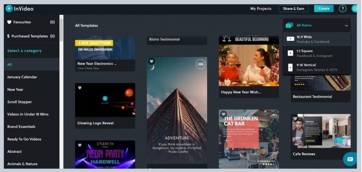This screenshot has width=362, height=172.
Task: Open New Year Electronics template thumbnail
Action: click(105, 47)
